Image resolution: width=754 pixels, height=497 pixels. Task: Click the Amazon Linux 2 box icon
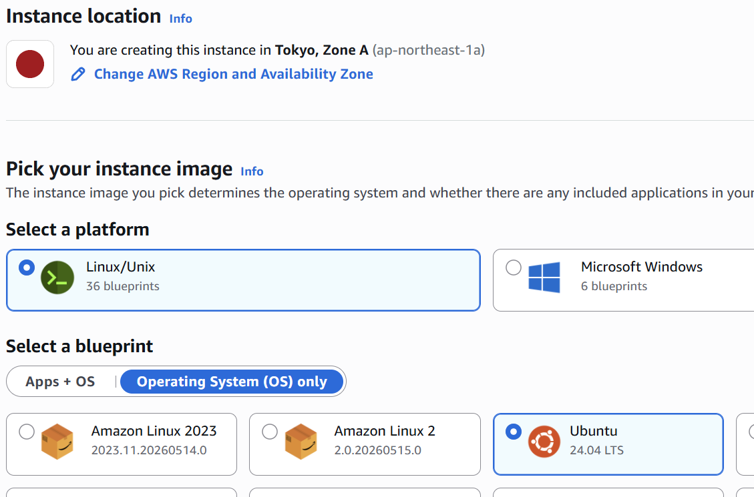pos(301,442)
